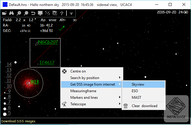
Task: Click the undo arrow icon
Action: tap(33, 13)
